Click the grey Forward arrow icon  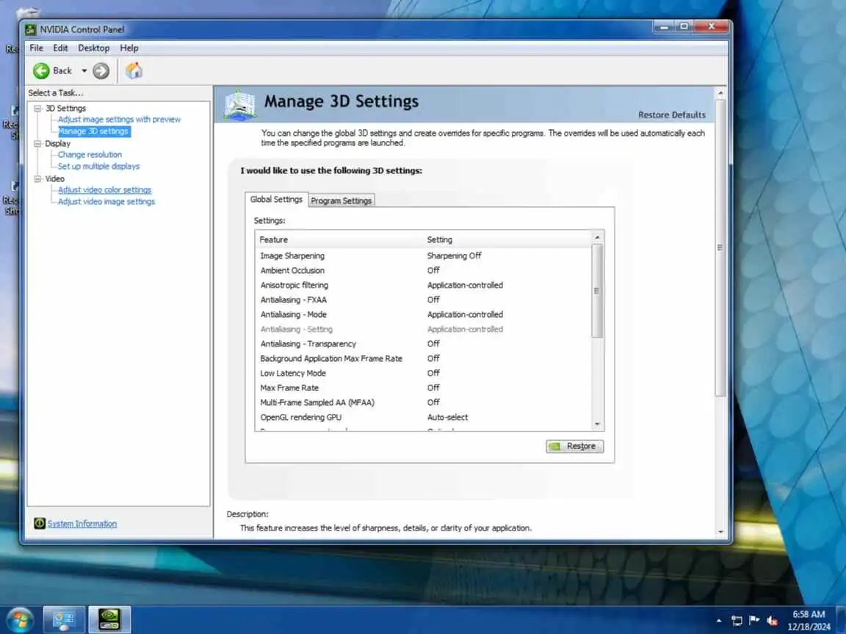click(101, 70)
